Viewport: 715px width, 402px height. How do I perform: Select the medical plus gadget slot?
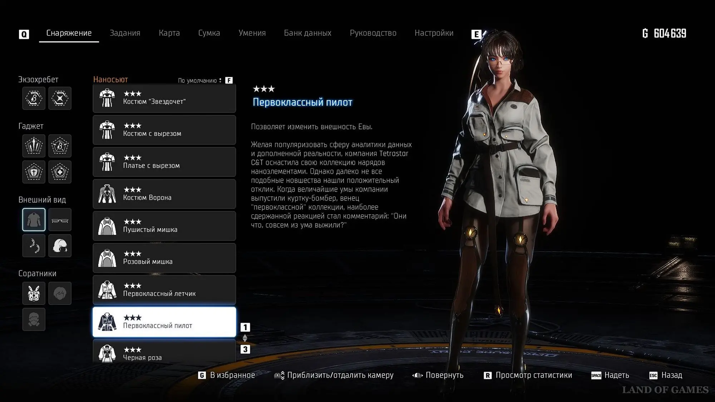60,172
